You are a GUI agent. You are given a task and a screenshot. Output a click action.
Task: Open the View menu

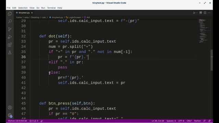coord(32,8)
